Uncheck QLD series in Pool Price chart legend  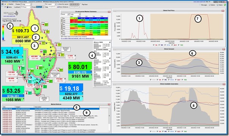[172, 45]
